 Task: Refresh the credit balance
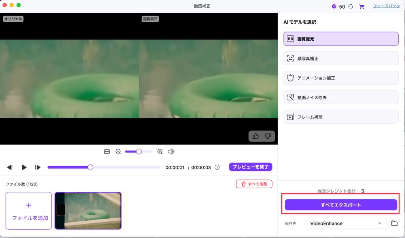click(x=350, y=6)
